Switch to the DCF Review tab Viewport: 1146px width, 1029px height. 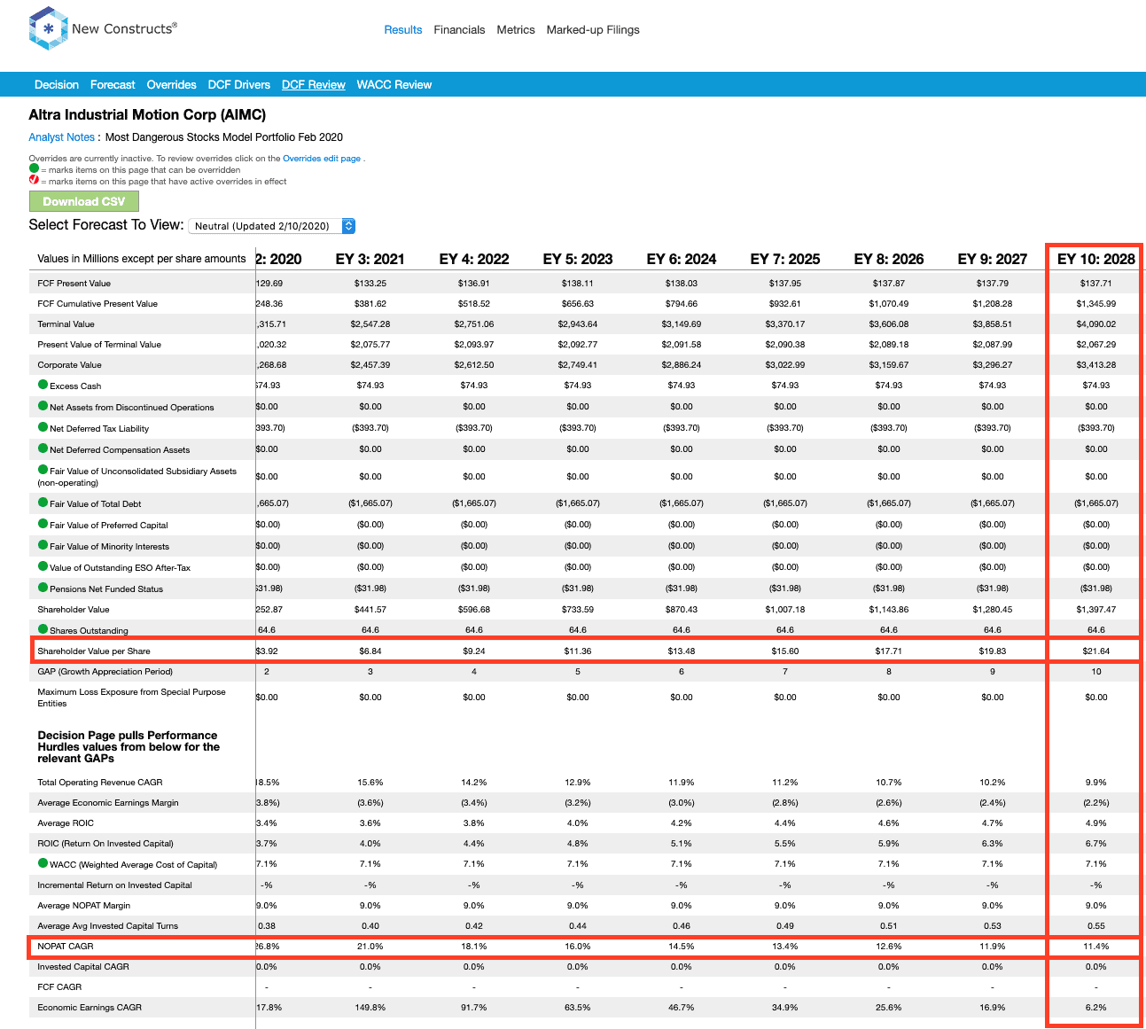(314, 85)
